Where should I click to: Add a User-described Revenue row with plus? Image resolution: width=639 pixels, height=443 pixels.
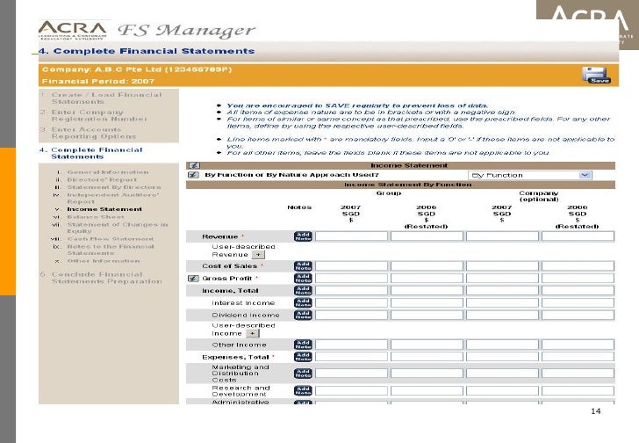[x=258, y=255]
